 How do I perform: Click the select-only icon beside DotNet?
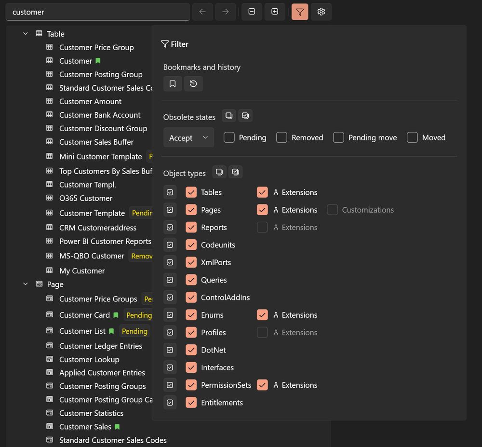coord(170,350)
